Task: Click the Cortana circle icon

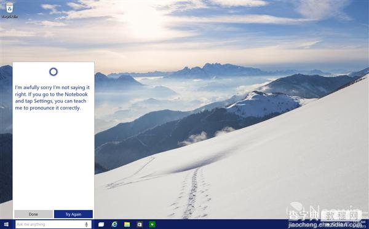Action: point(54,72)
